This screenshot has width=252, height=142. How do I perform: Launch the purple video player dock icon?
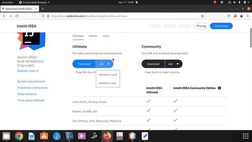coord(82,136)
